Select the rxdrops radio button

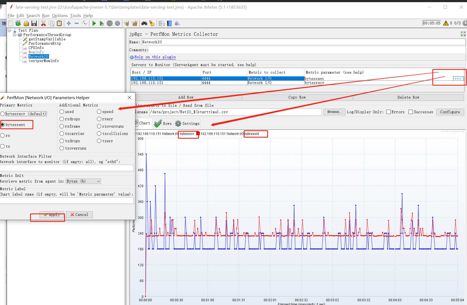point(62,119)
